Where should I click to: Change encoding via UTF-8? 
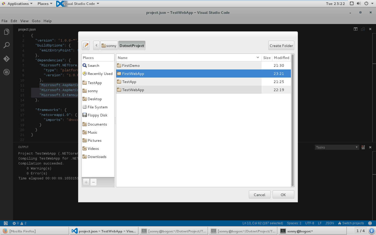pos(310,223)
